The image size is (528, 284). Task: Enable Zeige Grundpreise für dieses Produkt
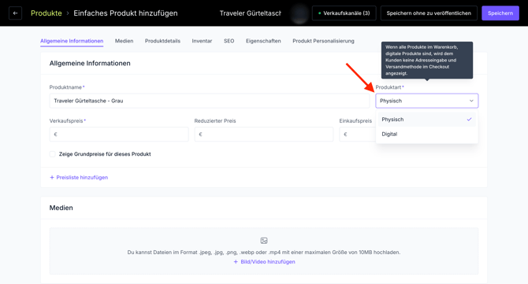53,154
